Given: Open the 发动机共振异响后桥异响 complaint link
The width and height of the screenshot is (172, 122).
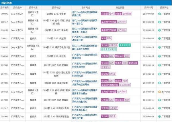Looking at the screenshot, I should [85, 83].
